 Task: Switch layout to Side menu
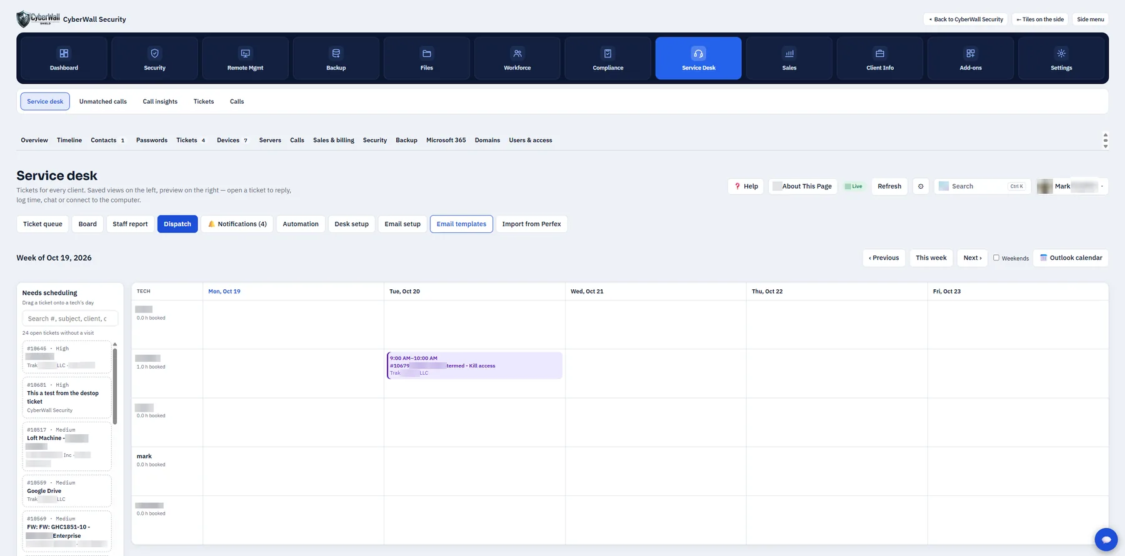point(1090,19)
